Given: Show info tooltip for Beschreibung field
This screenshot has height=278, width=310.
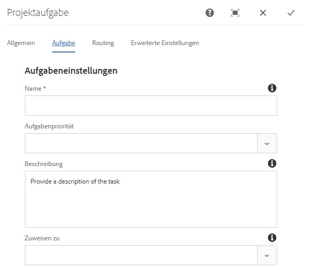Looking at the screenshot, I should click(x=272, y=163).
